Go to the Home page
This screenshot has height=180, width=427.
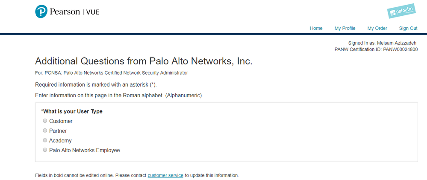(x=316, y=28)
